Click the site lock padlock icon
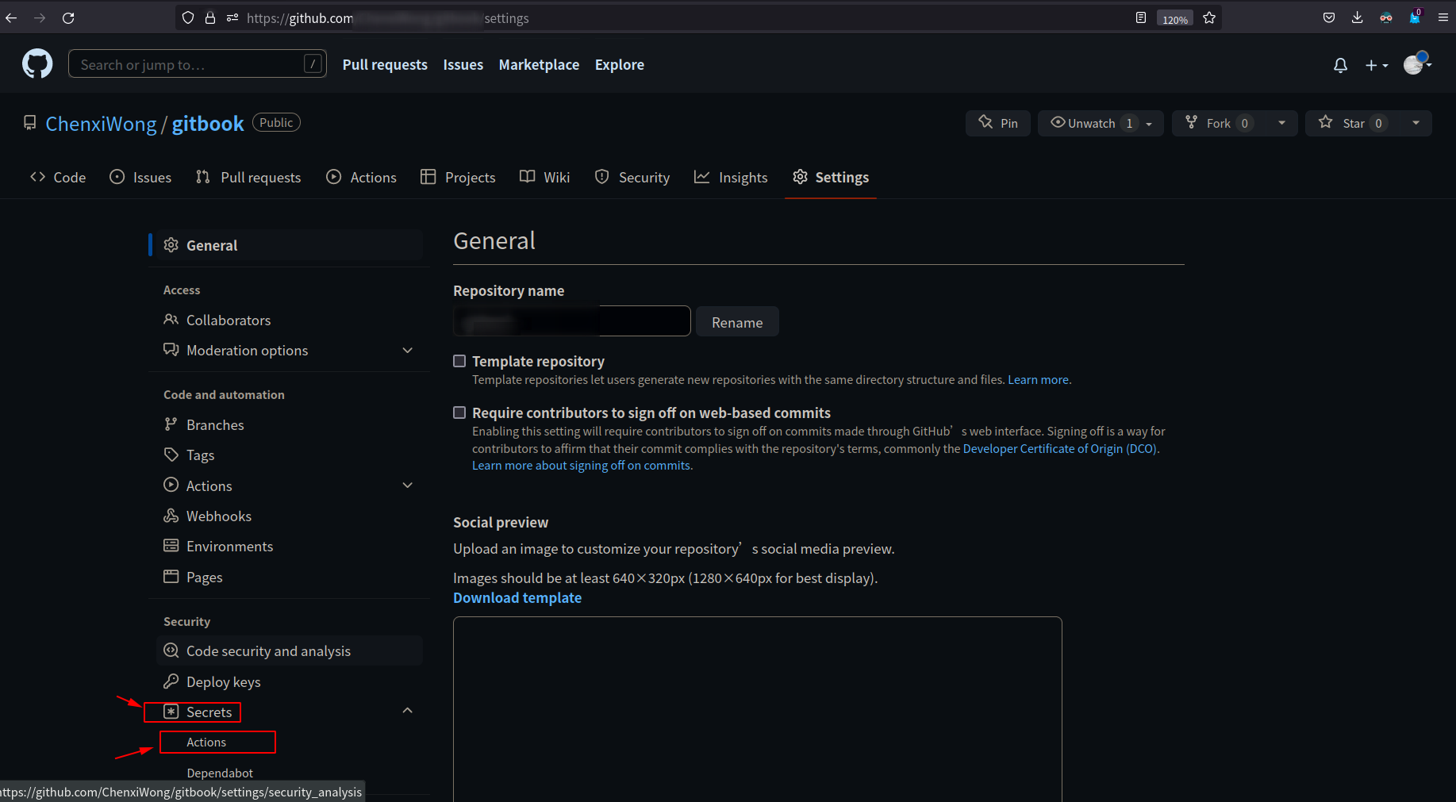The width and height of the screenshot is (1456, 802). click(x=210, y=17)
